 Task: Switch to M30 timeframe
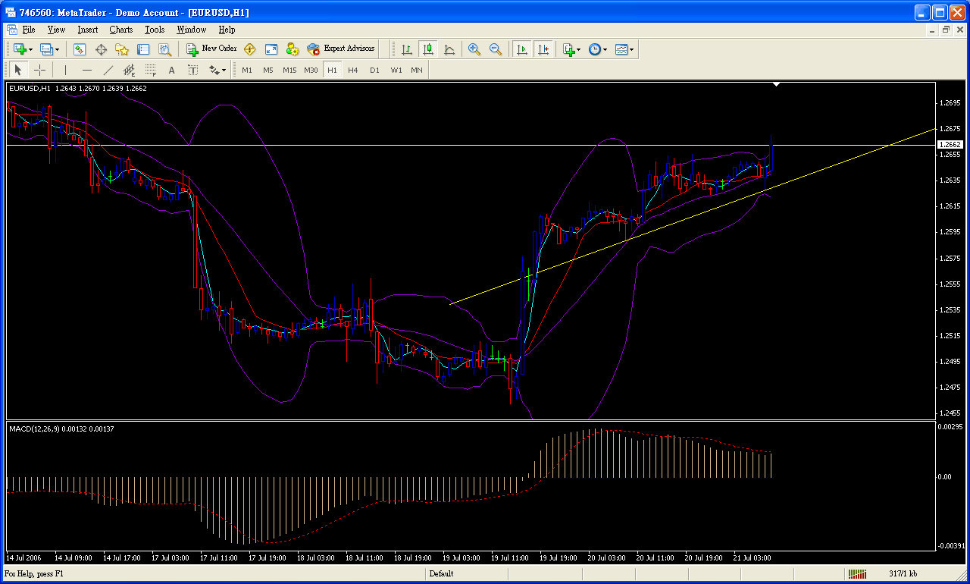pyautogui.click(x=311, y=70)
